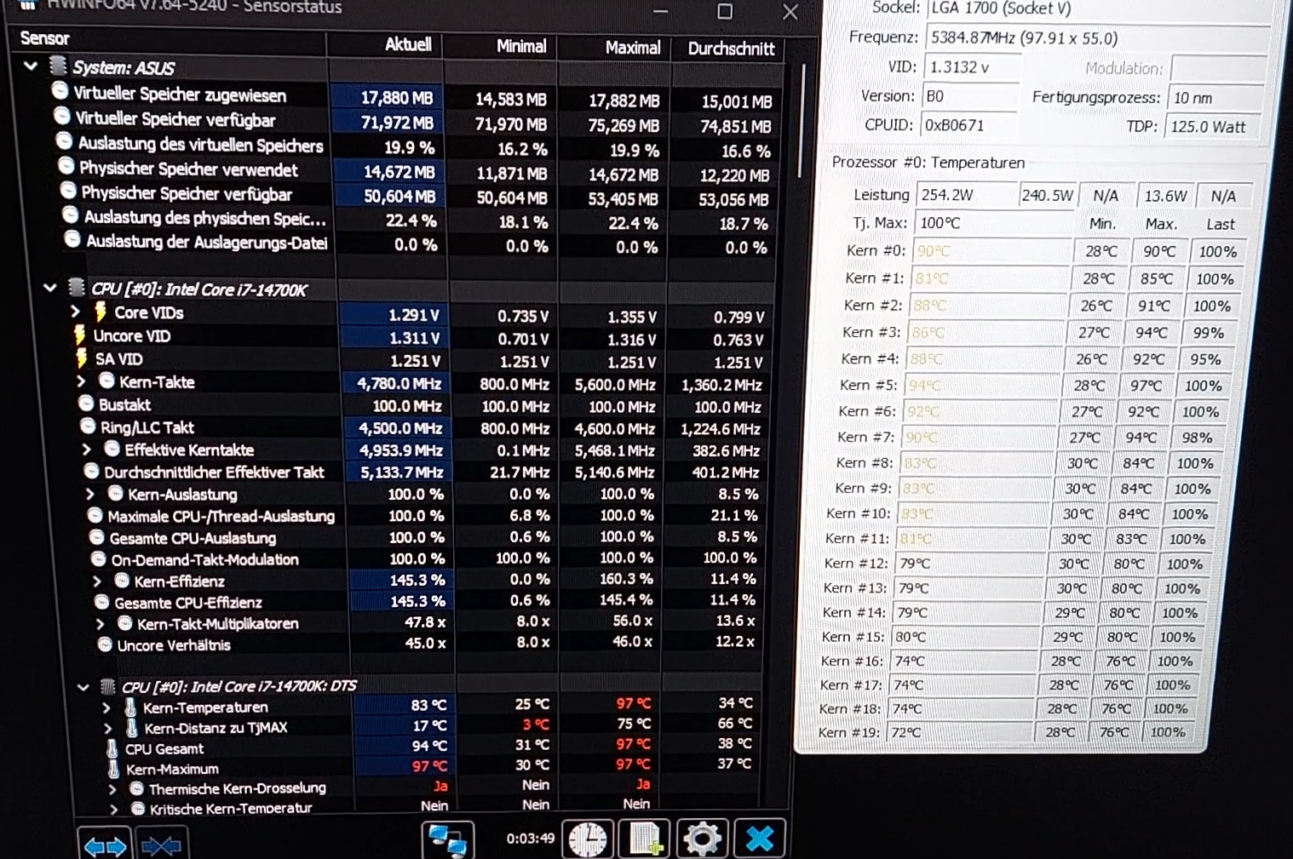1293x859 pixels.
Task: Click the clock icon beside Bustakt
Action: click(86, 404)
